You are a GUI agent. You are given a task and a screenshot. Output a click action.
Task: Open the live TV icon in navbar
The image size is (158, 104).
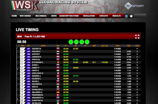126,16
